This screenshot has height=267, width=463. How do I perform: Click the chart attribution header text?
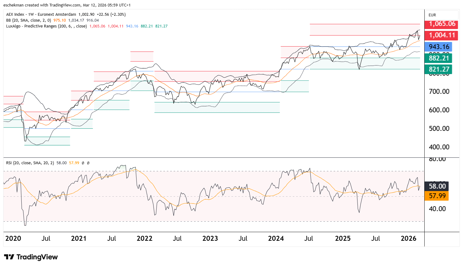tap(67, 5)
